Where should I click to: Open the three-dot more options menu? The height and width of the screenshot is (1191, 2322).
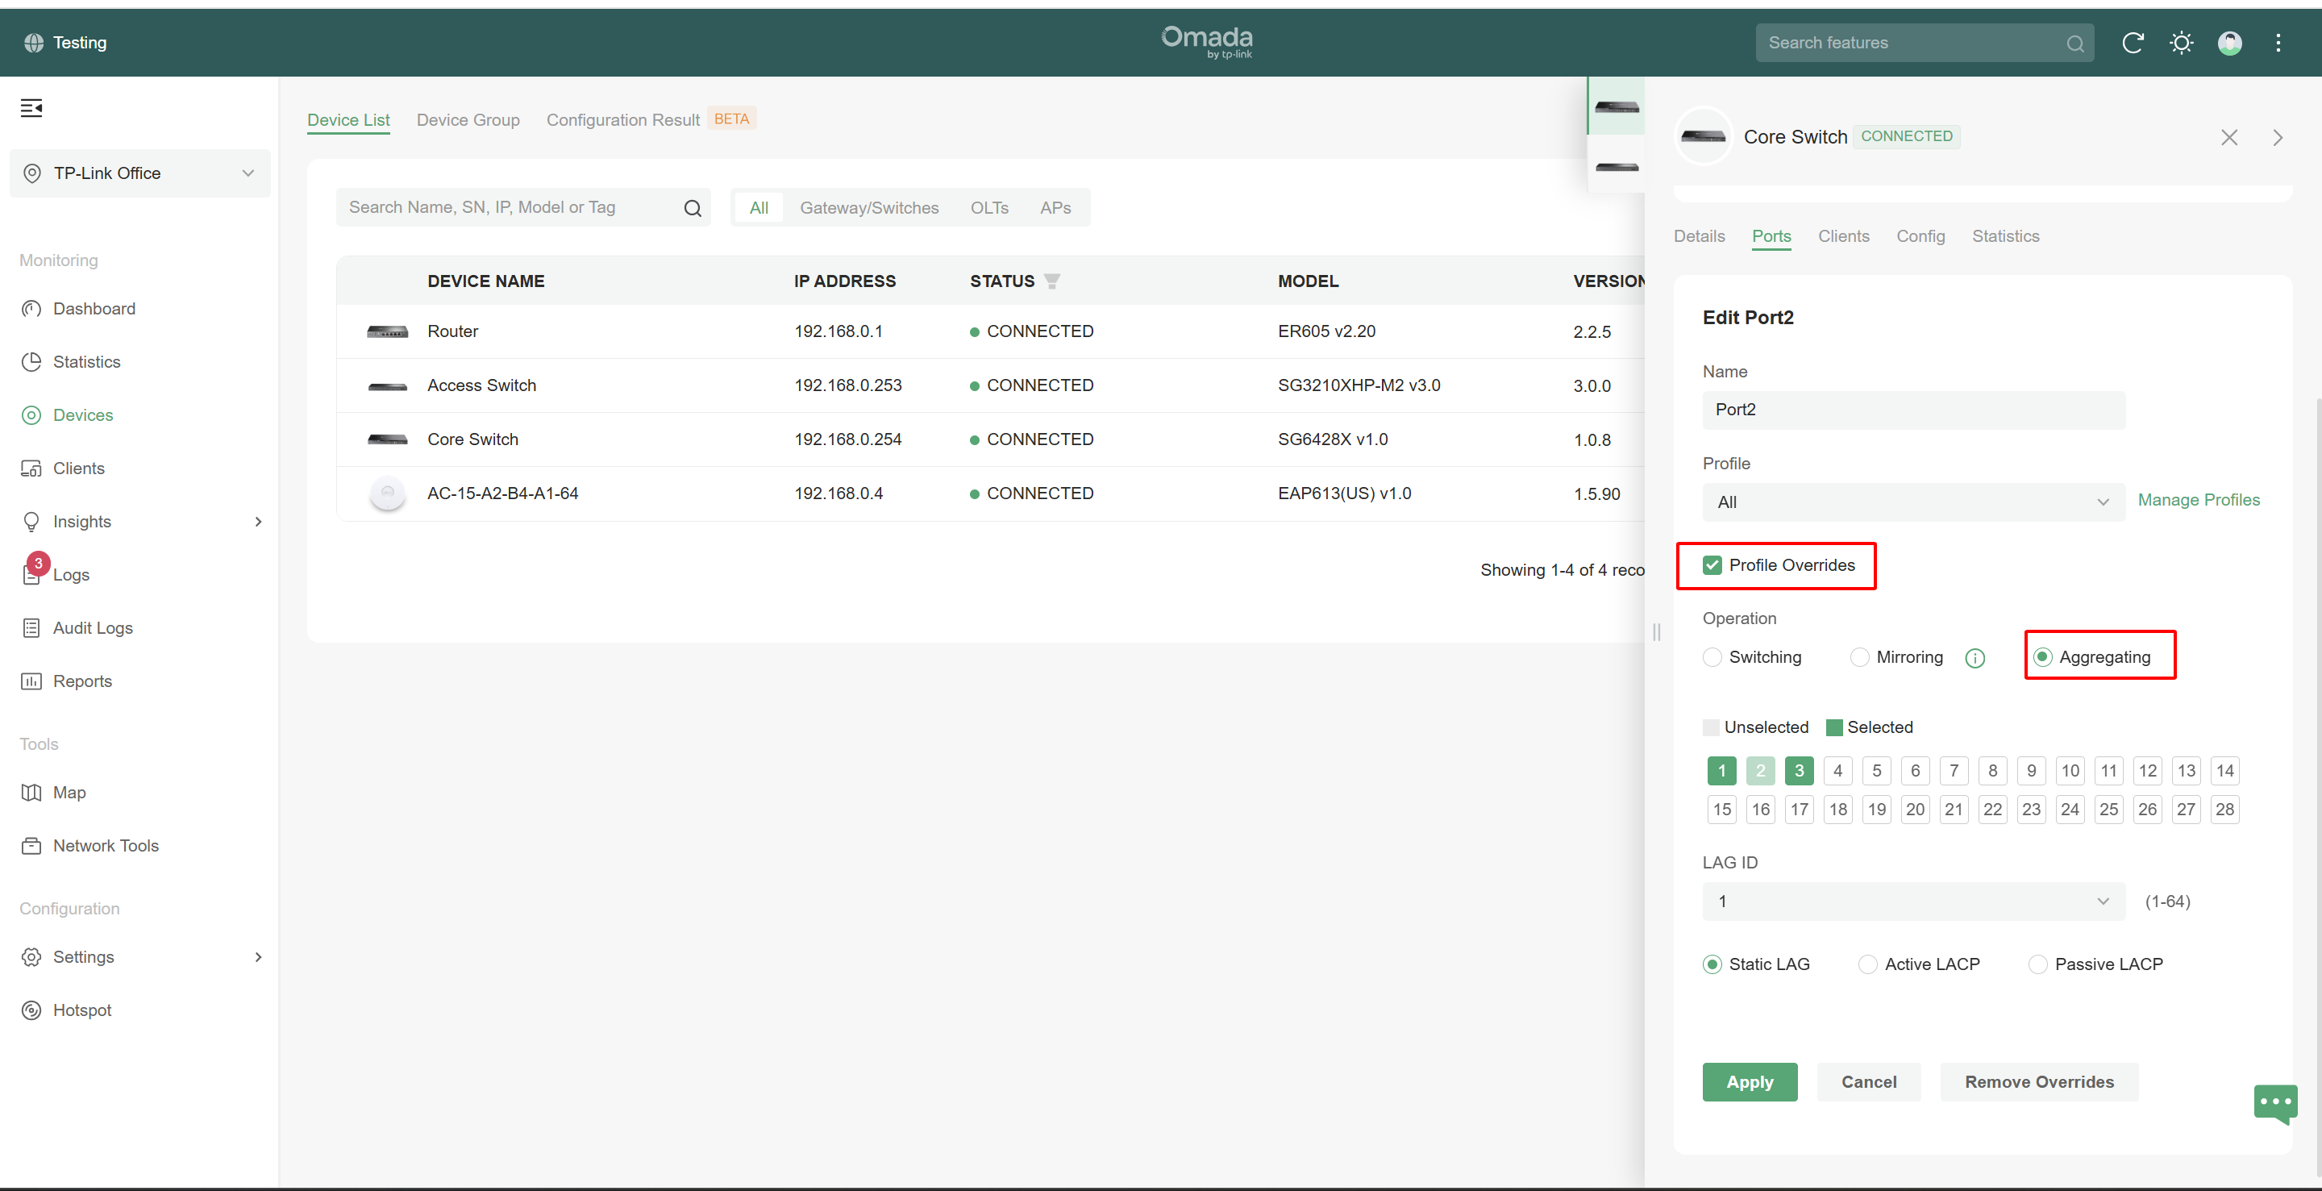2278,43
